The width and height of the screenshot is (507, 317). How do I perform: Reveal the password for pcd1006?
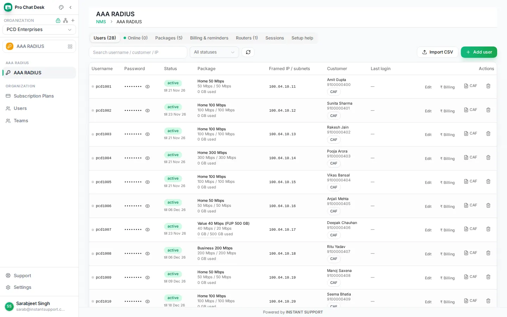[x=148, y=206]
